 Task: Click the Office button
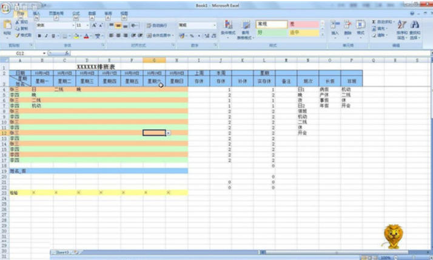tap(6, 7)
